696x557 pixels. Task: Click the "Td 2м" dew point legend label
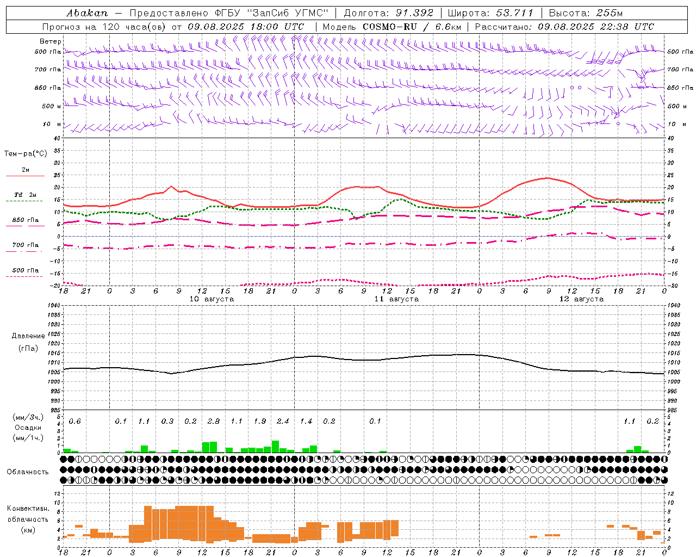click(x=25, y=195)
